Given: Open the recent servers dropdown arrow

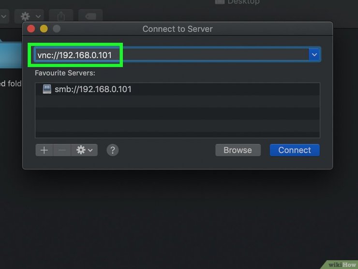Looking at the screenshot, I should click(x=314, y=55).
